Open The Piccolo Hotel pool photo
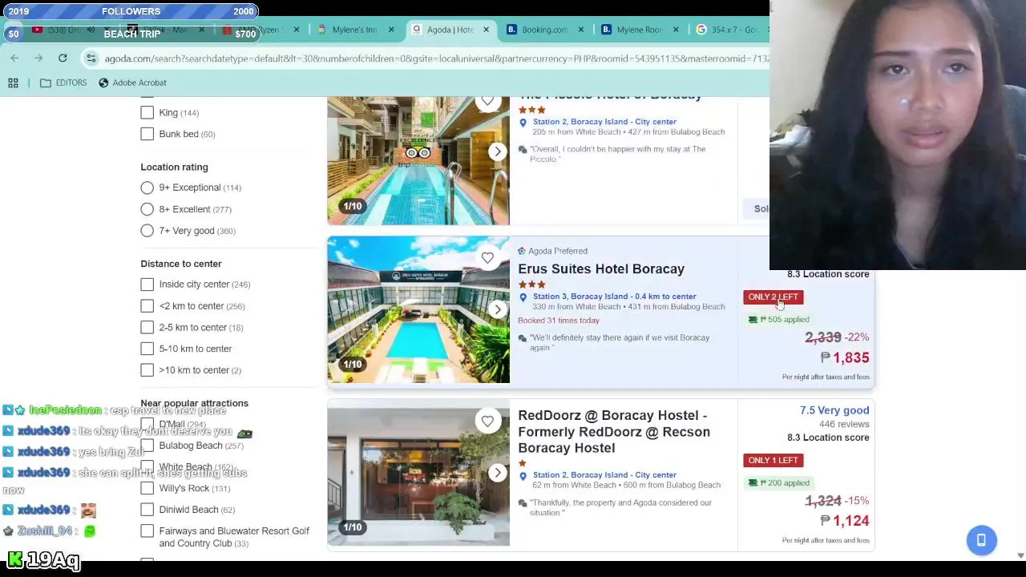The image size is (1026, 577). 418,161
